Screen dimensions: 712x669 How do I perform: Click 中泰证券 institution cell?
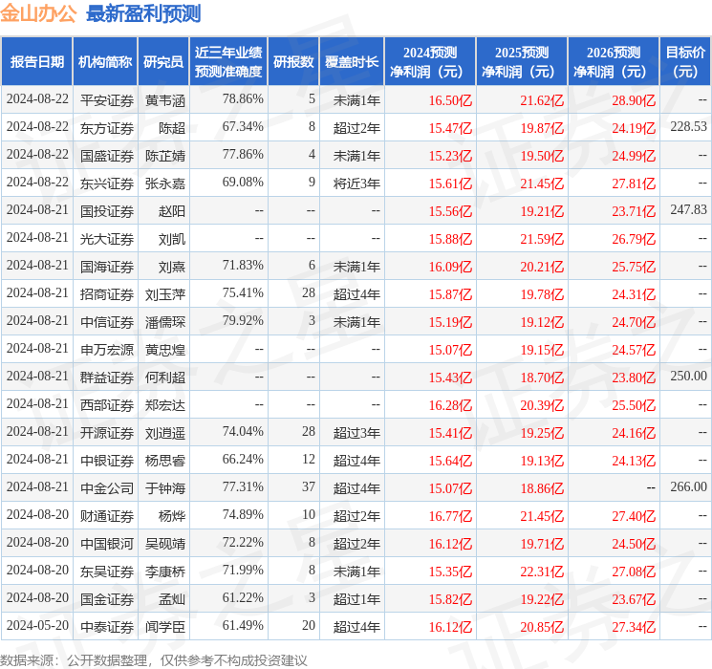[x=107, y=627]
